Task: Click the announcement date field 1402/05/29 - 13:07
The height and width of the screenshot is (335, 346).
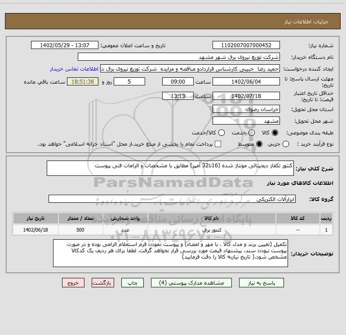Action: tap(65, 45)
